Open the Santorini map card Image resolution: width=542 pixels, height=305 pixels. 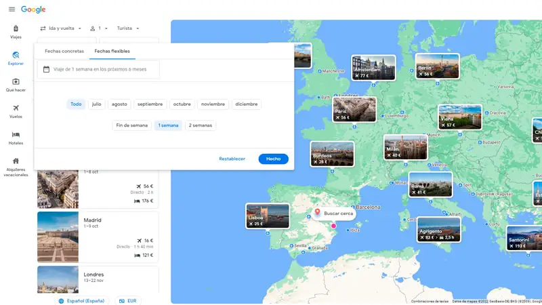click(524, 238)
